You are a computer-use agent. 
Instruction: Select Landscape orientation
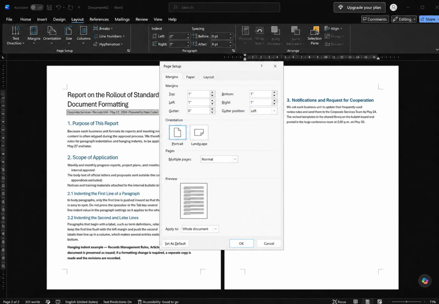(199, 133)
